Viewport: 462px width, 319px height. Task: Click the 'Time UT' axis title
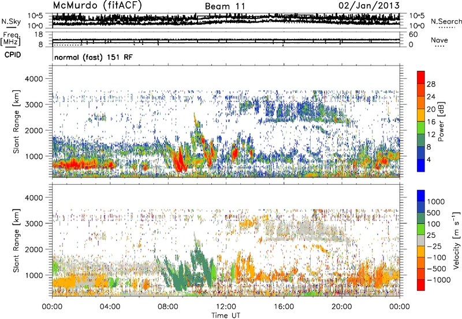point(226,316)
